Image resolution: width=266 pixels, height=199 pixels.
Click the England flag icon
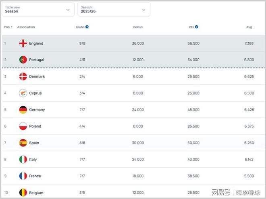(23, 43)
